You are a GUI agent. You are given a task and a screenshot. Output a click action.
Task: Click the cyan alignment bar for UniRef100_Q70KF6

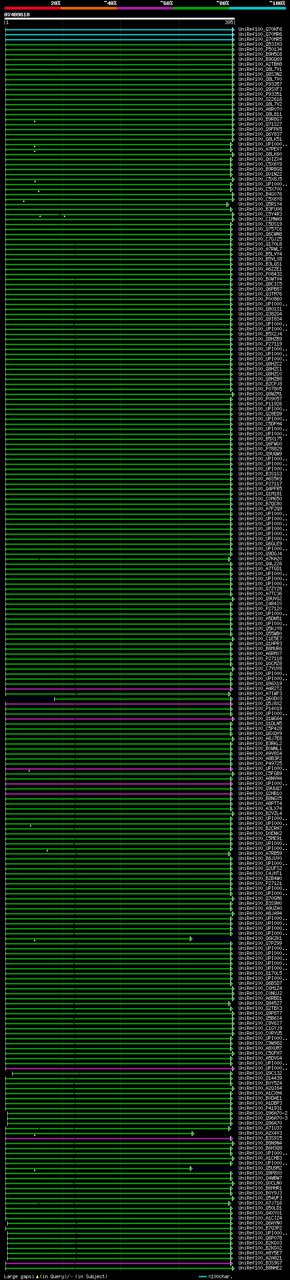click(x=120, y=30)
